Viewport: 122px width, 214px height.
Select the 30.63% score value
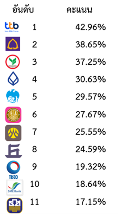pos(91,80)
